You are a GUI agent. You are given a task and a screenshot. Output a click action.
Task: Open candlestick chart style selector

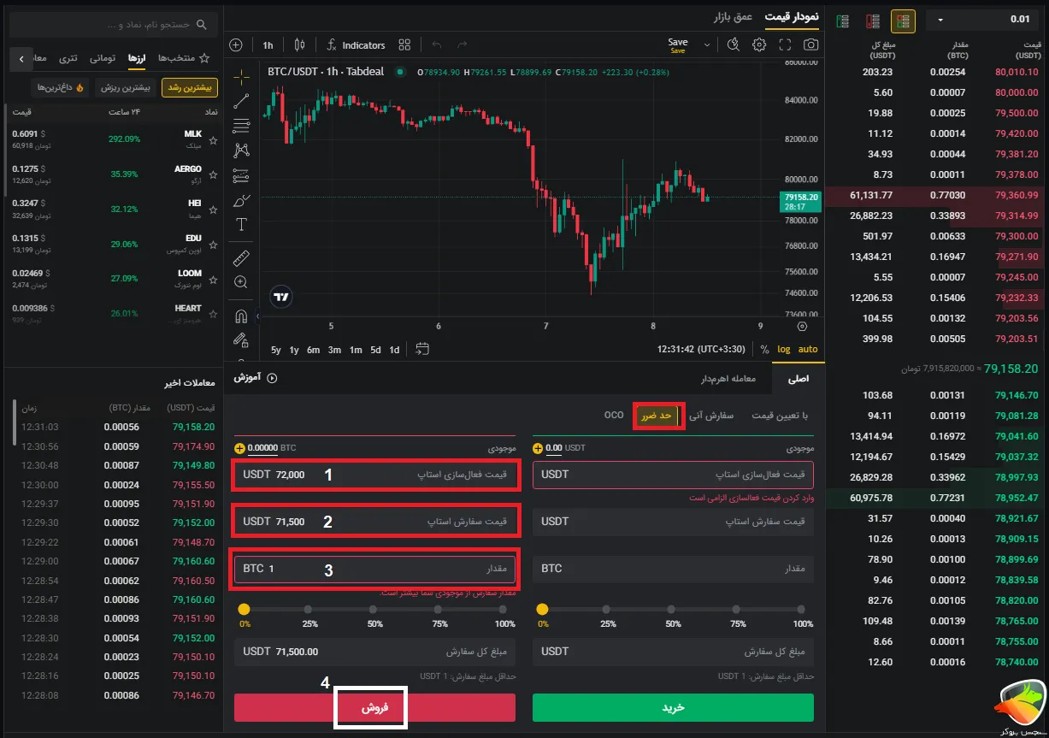tap(299, 44)
